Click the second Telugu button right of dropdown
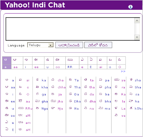143x137 pixels. (x=98, y=45)
